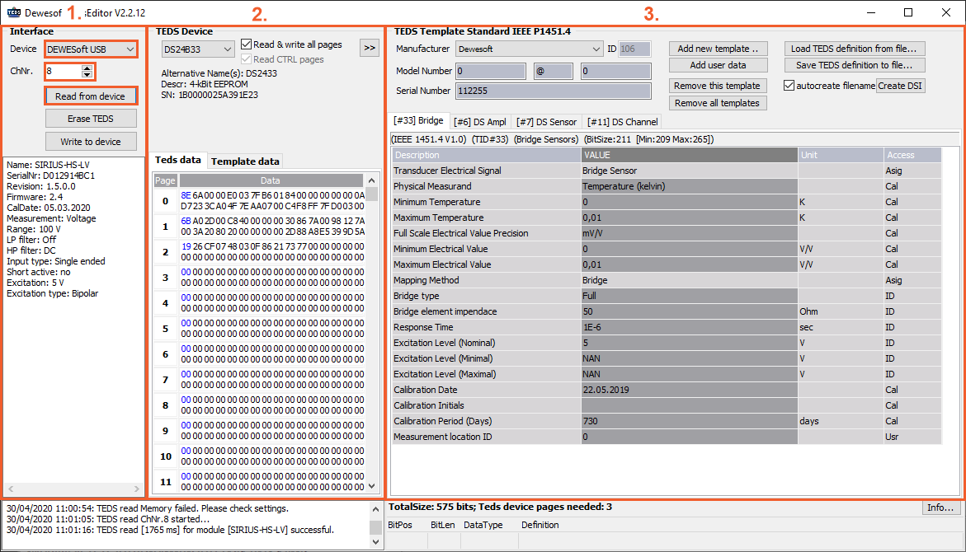The width and height of the screenshot is (966, 552).
Task: Click device info panel scroll-left arrow
Action: (11, 489)
